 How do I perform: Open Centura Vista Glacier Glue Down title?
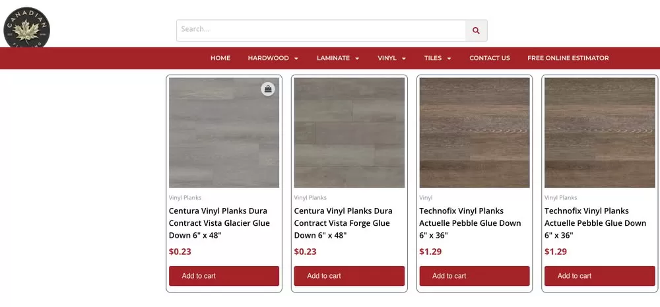(x=219, y=223)
